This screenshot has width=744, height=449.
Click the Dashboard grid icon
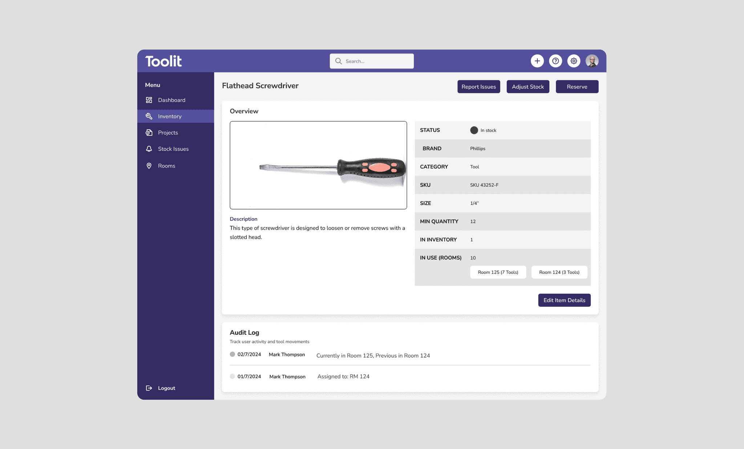[x=149, y=100]
